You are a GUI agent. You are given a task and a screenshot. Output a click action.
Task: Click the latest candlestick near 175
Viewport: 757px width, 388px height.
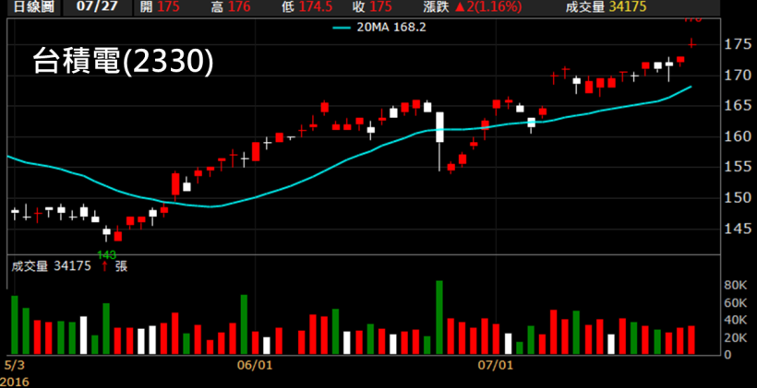691,44
